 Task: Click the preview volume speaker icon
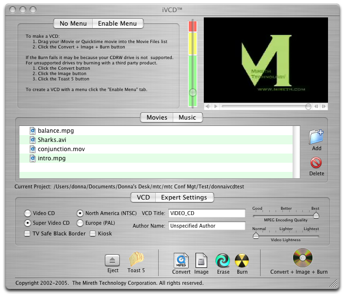[208, 107]
